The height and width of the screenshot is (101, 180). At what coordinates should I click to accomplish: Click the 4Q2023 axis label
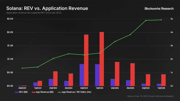(22, 88)
